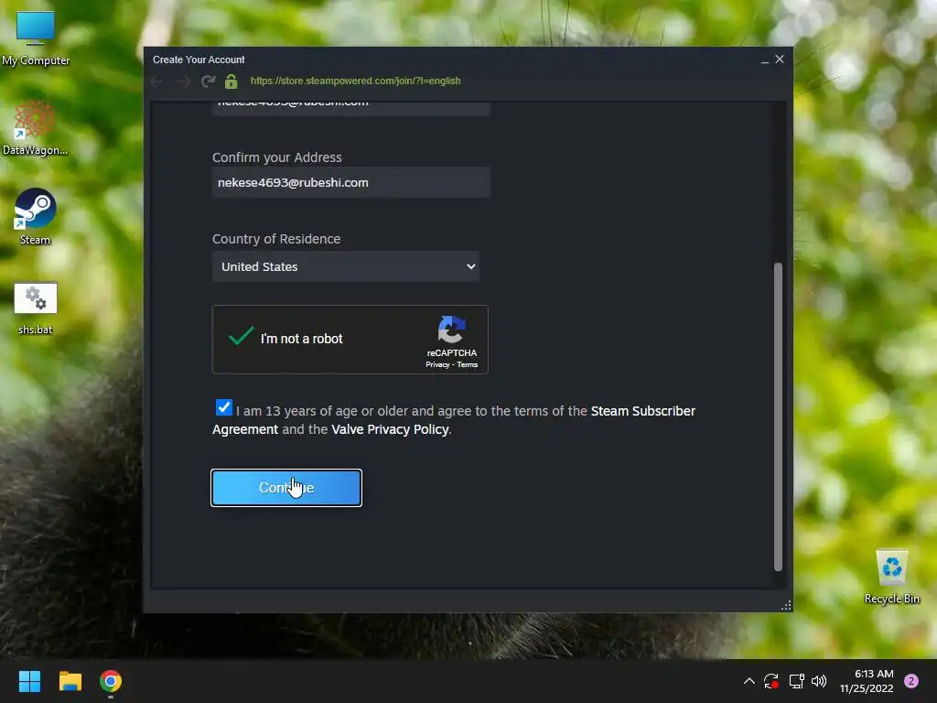Open the notification badge showing 2
Image resolution: width=937 pixels, height=703 pixels.
(911, 681)
